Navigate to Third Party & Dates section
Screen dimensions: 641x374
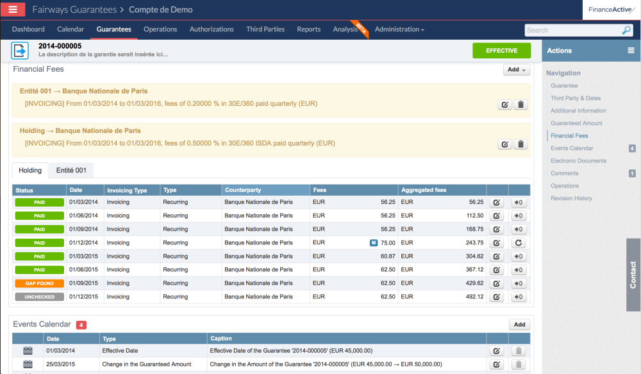(576, 98)
